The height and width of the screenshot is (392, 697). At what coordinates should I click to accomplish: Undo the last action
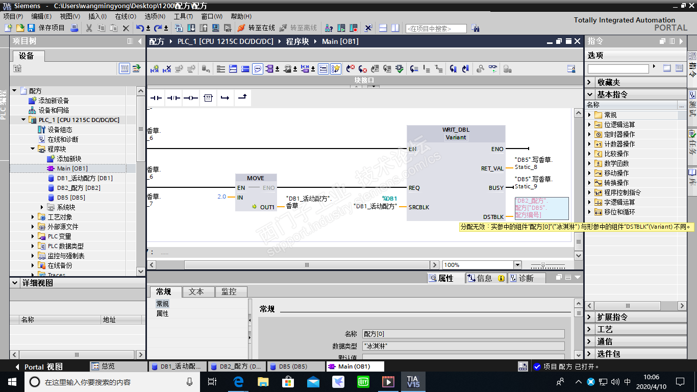(x=140, y=28)
